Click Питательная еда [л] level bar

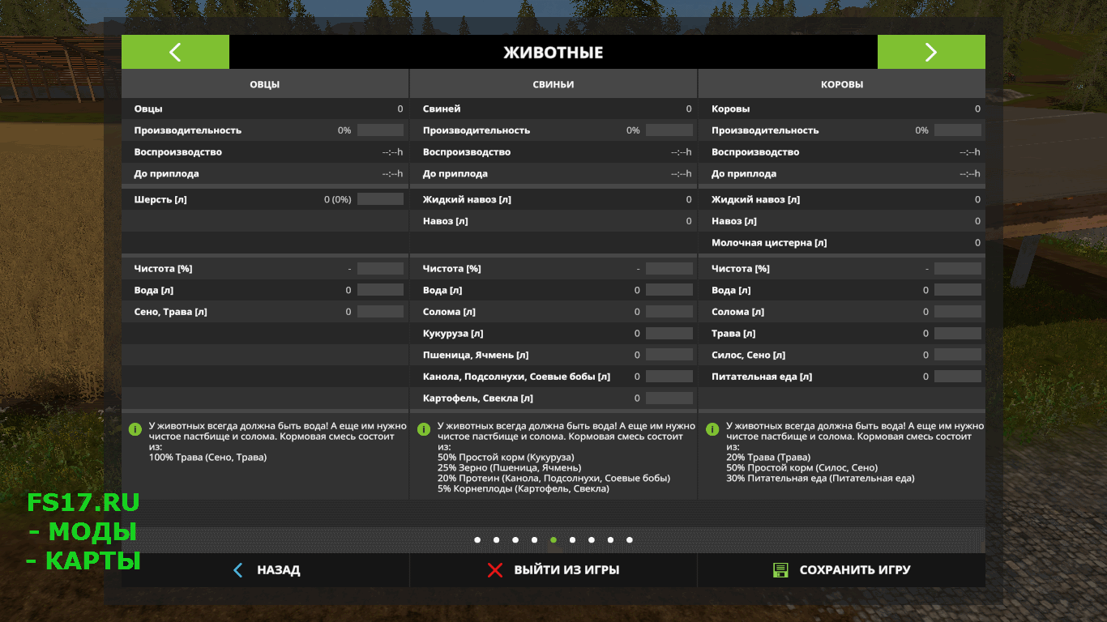[x=958, y=377]
